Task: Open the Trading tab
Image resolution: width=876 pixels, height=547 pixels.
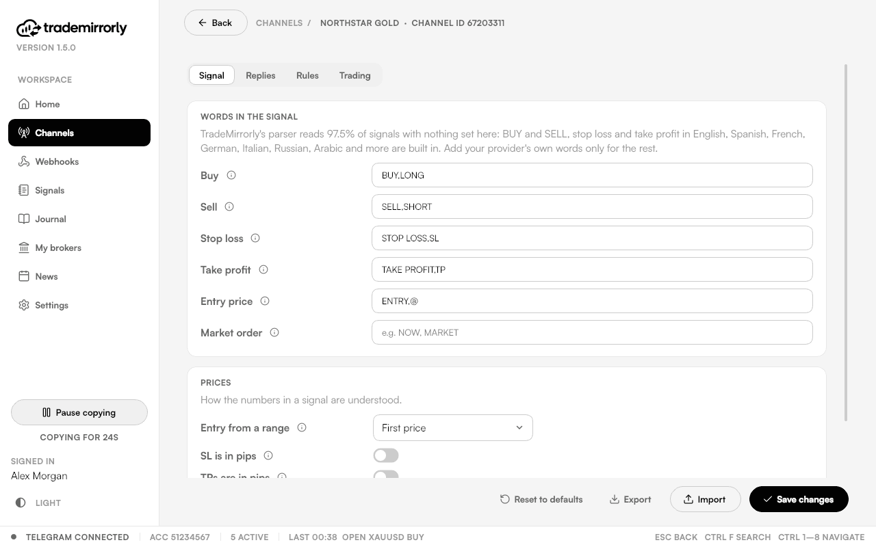Action: 355,75
